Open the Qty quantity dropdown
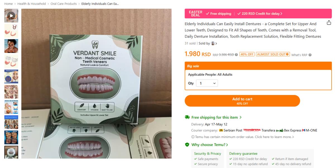 207,83
